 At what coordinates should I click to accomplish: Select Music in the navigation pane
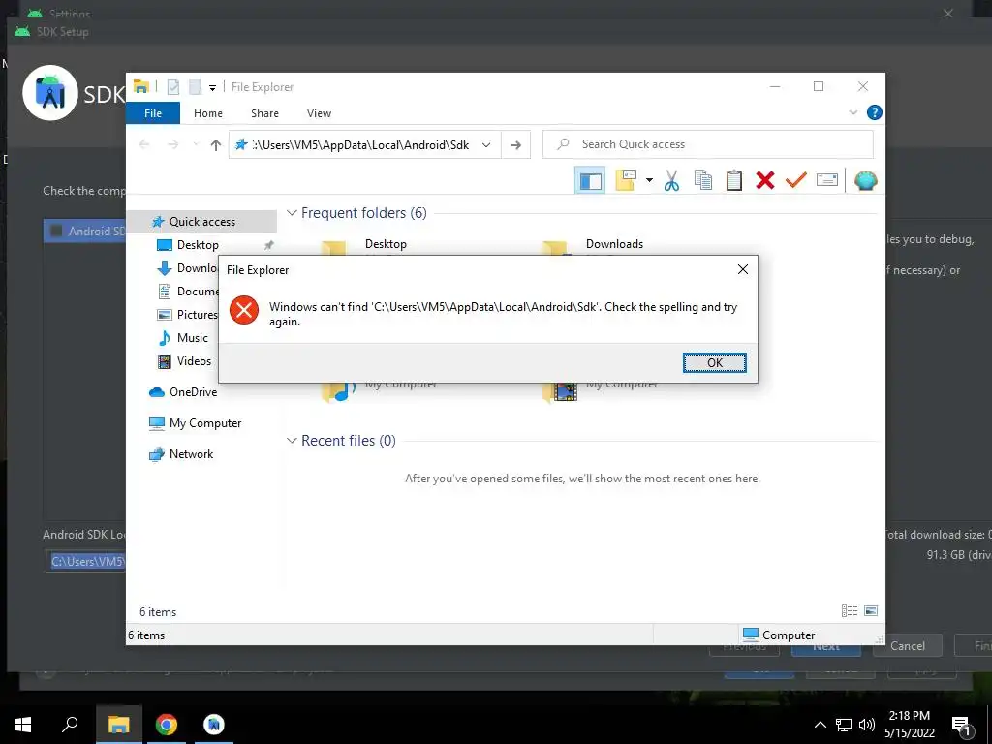pyautogui.click(x=193, y=338)
